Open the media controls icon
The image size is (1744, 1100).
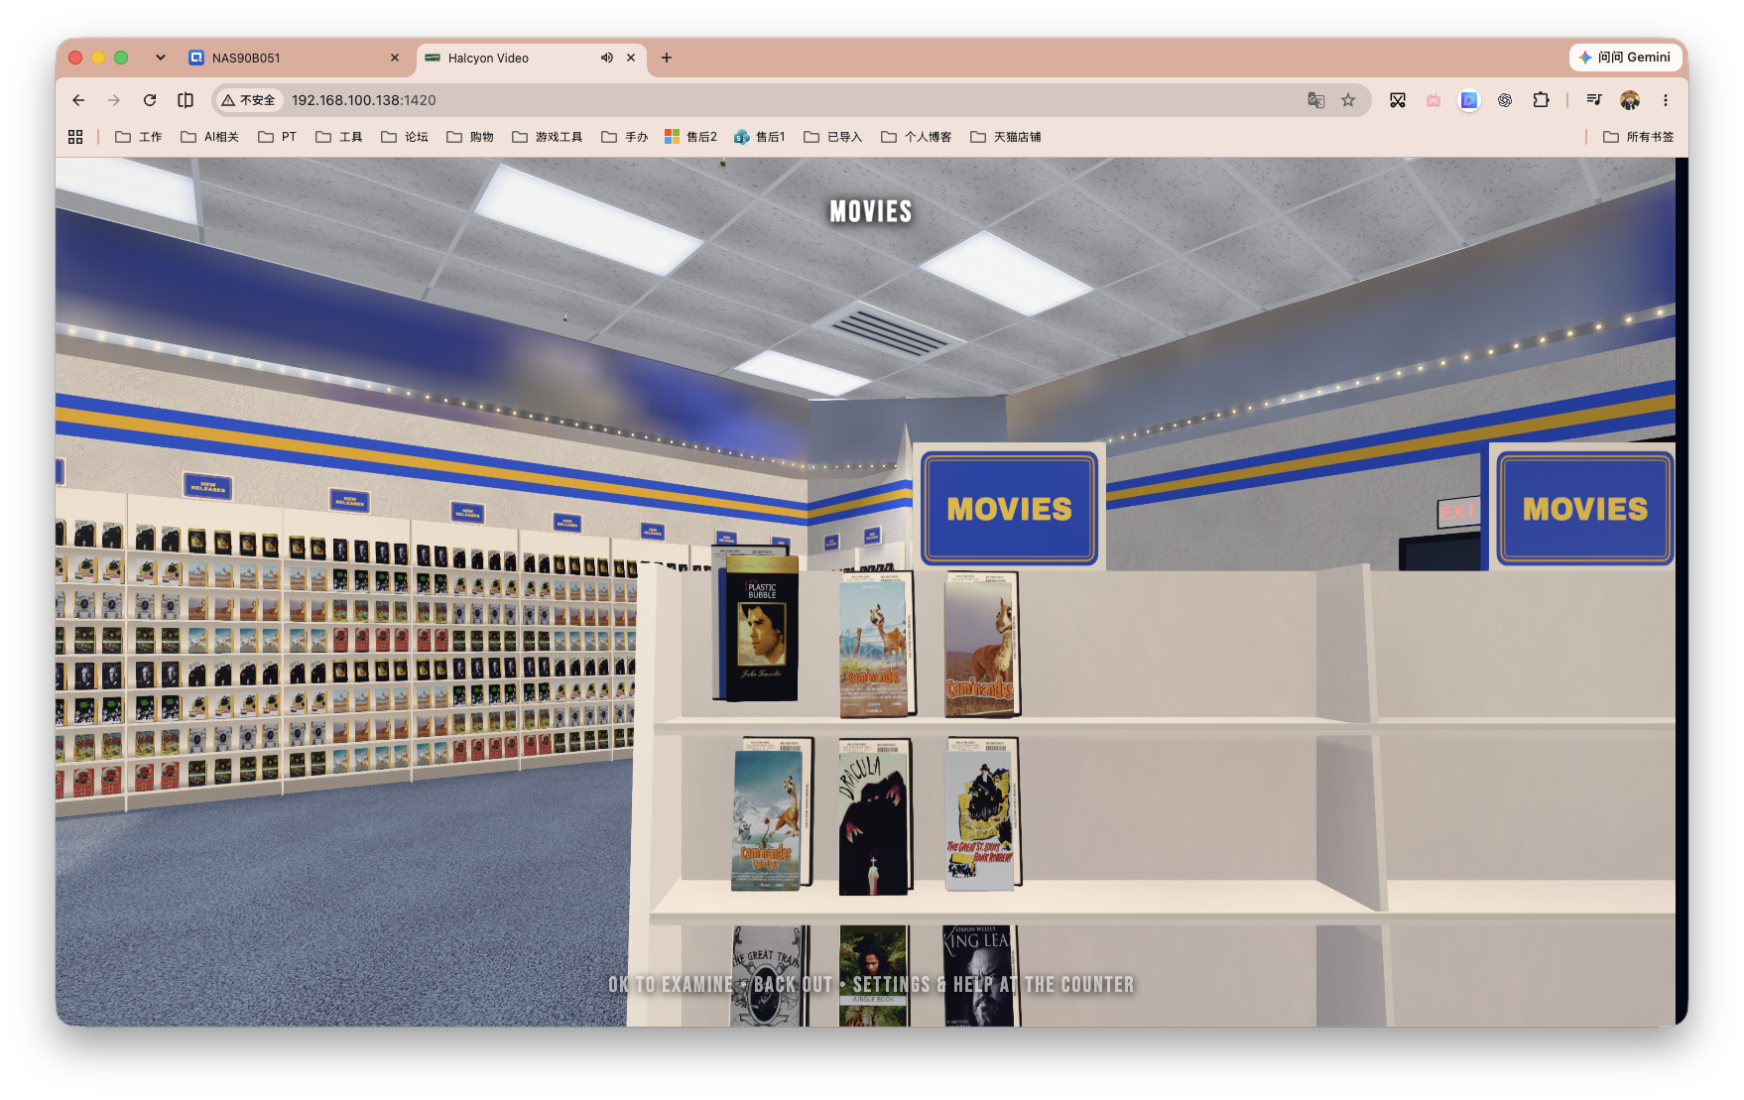point(1594,100)
